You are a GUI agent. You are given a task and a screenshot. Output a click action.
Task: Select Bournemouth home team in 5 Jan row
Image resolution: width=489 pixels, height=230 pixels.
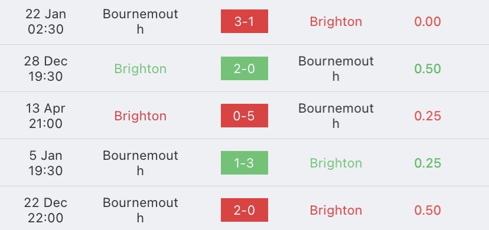[141, 163]
